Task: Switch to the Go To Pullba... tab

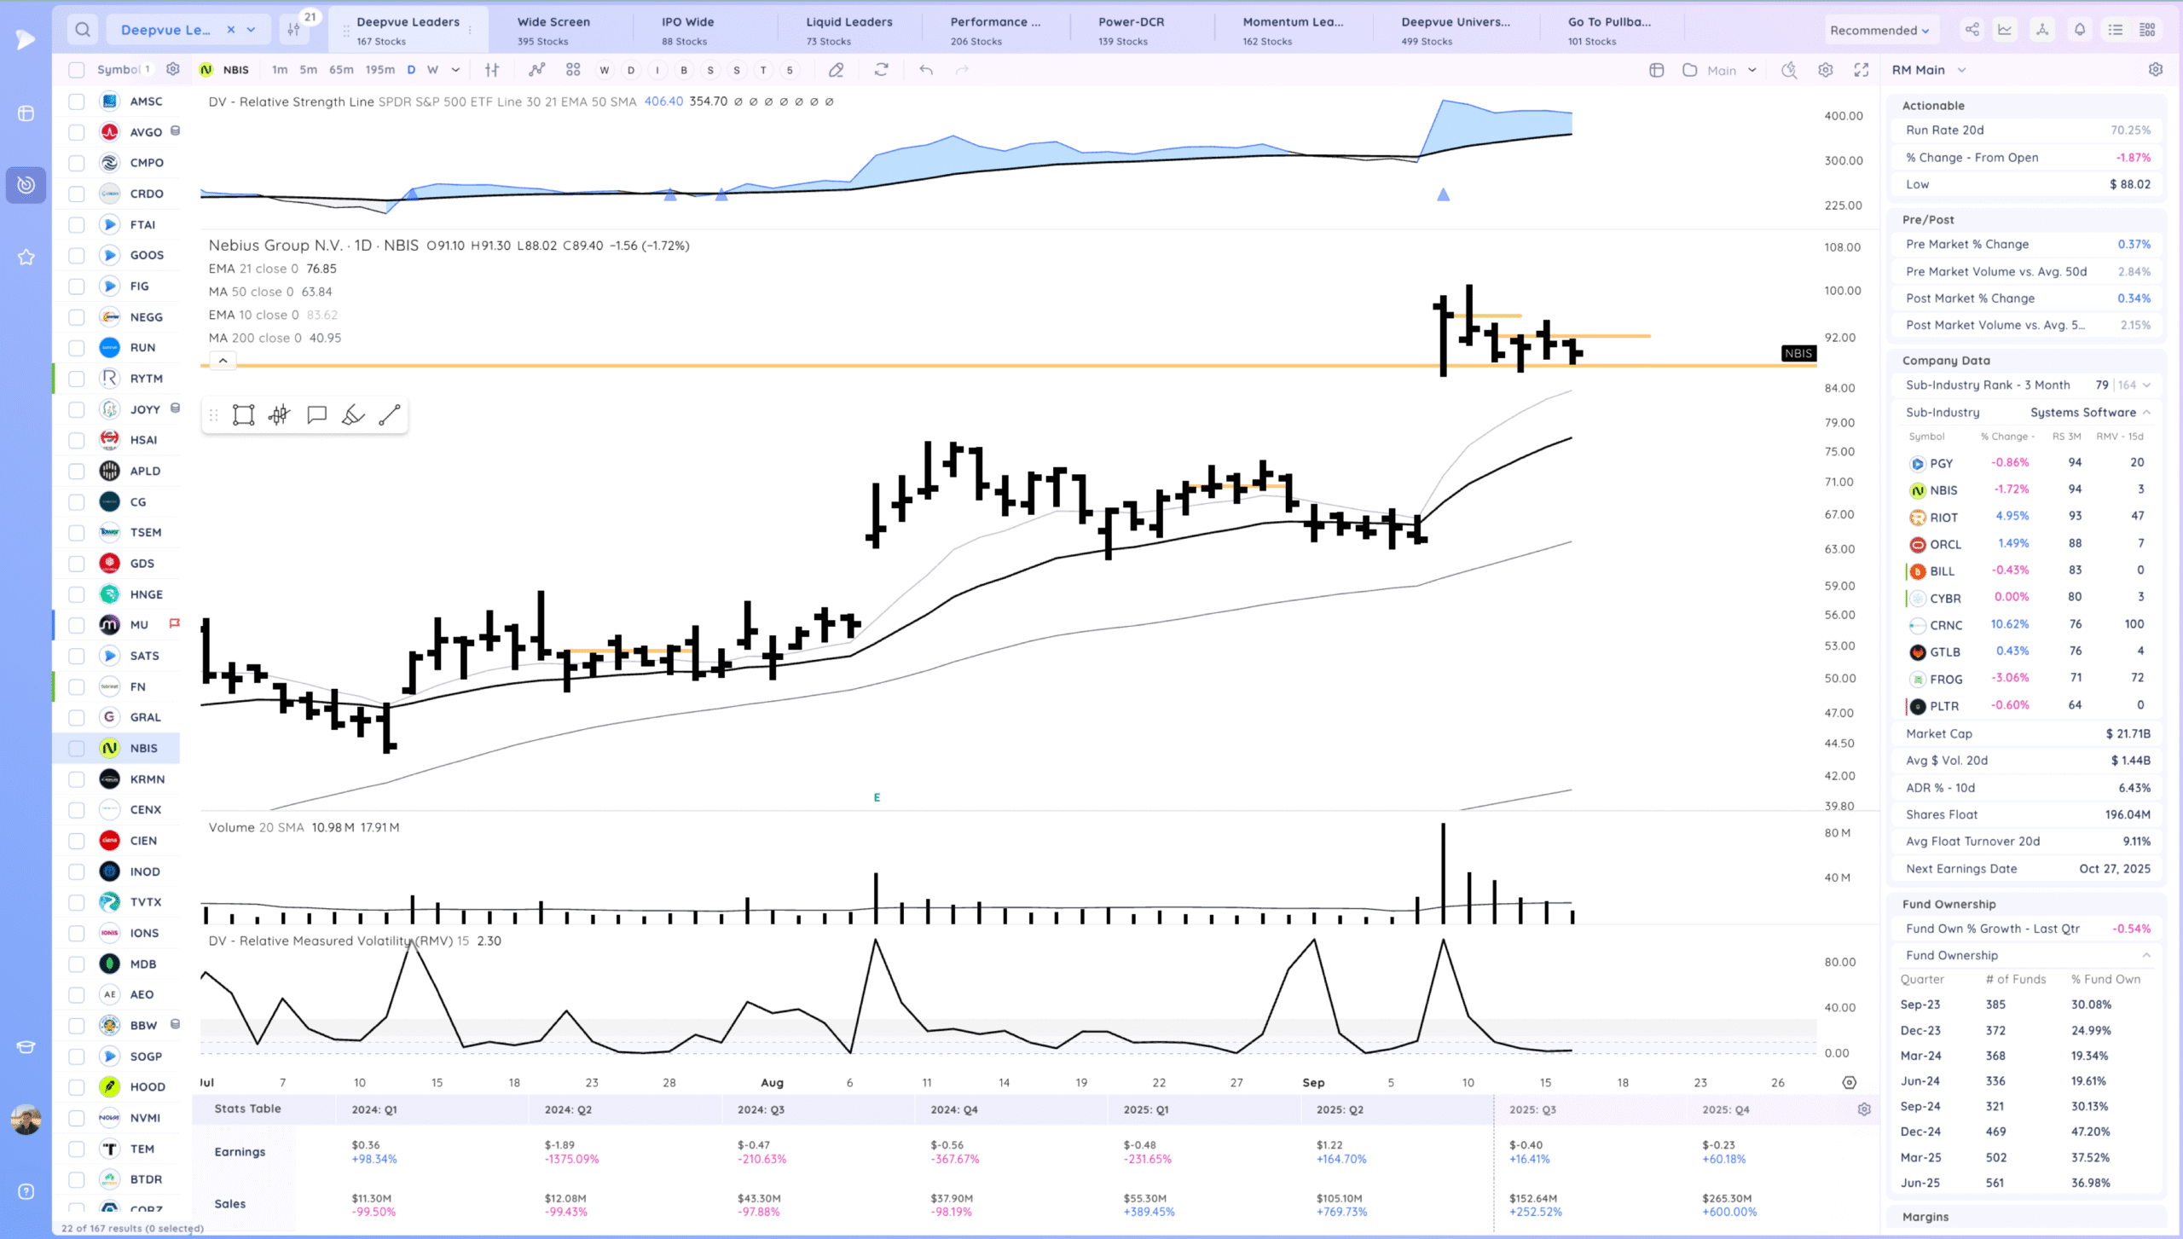Action: (1609, 30)
